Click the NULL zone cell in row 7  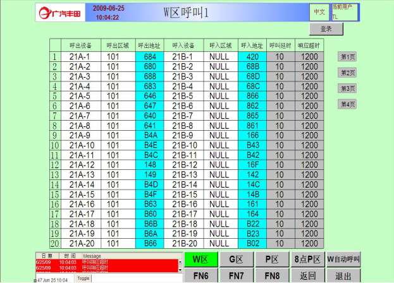pyautogui.click(x=221, y=116)
